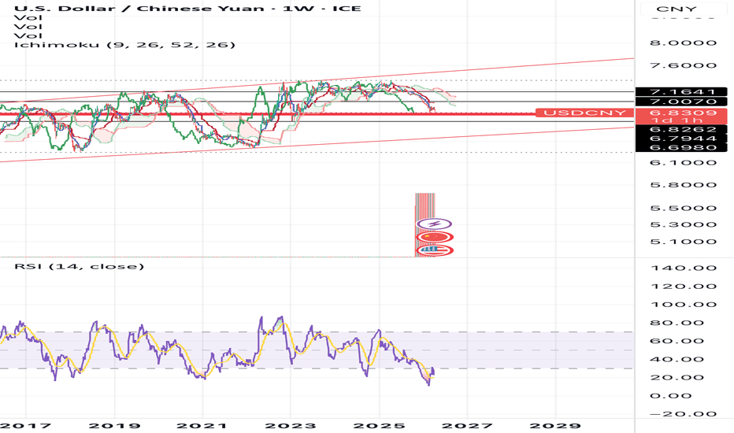Click the 2019 label on time axis
This screenshot has height=433, width=734.
tap(114, 426)
